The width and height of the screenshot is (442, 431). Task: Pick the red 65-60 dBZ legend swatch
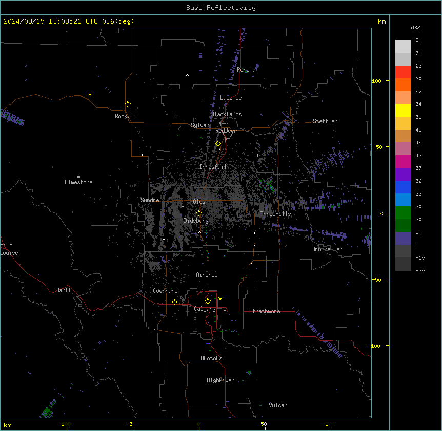pyautogui.click(x=403, y=72)
